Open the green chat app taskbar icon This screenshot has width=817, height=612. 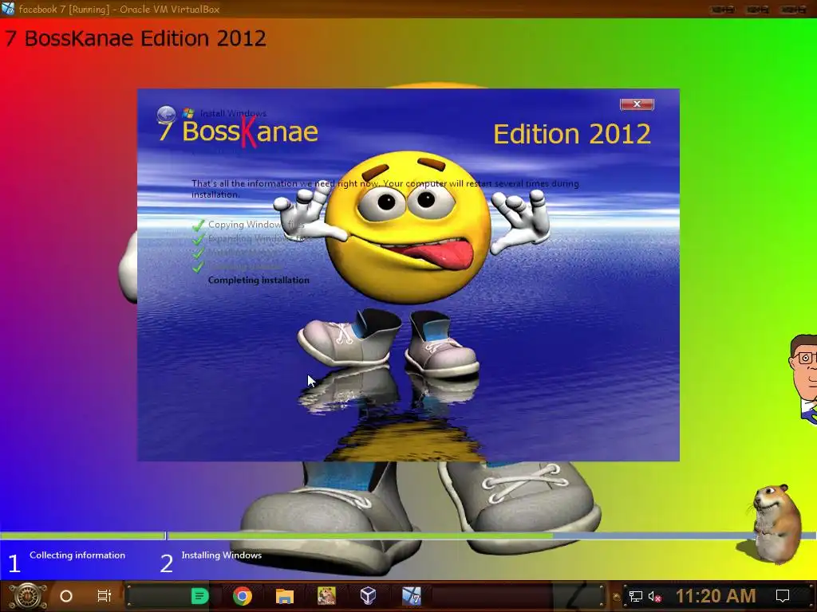[199, 596]
